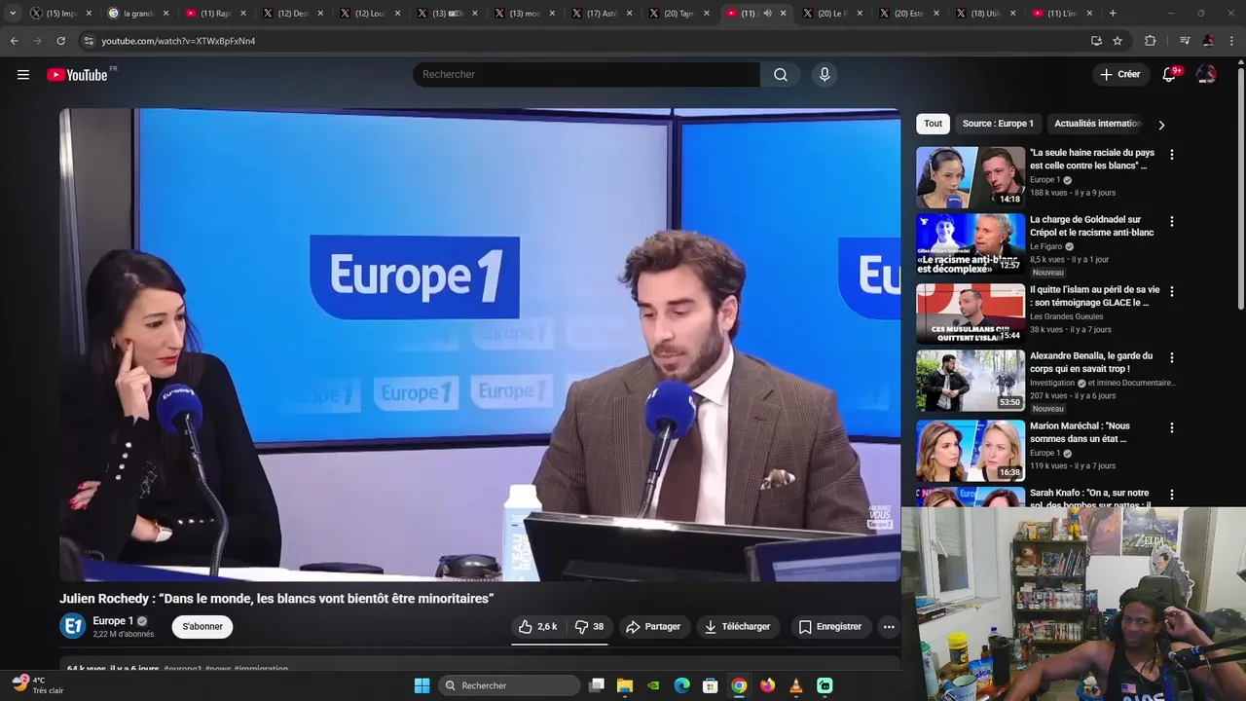Click the Télécharger download button
This screenshot has height=701, width=1246.
point(737,627)
